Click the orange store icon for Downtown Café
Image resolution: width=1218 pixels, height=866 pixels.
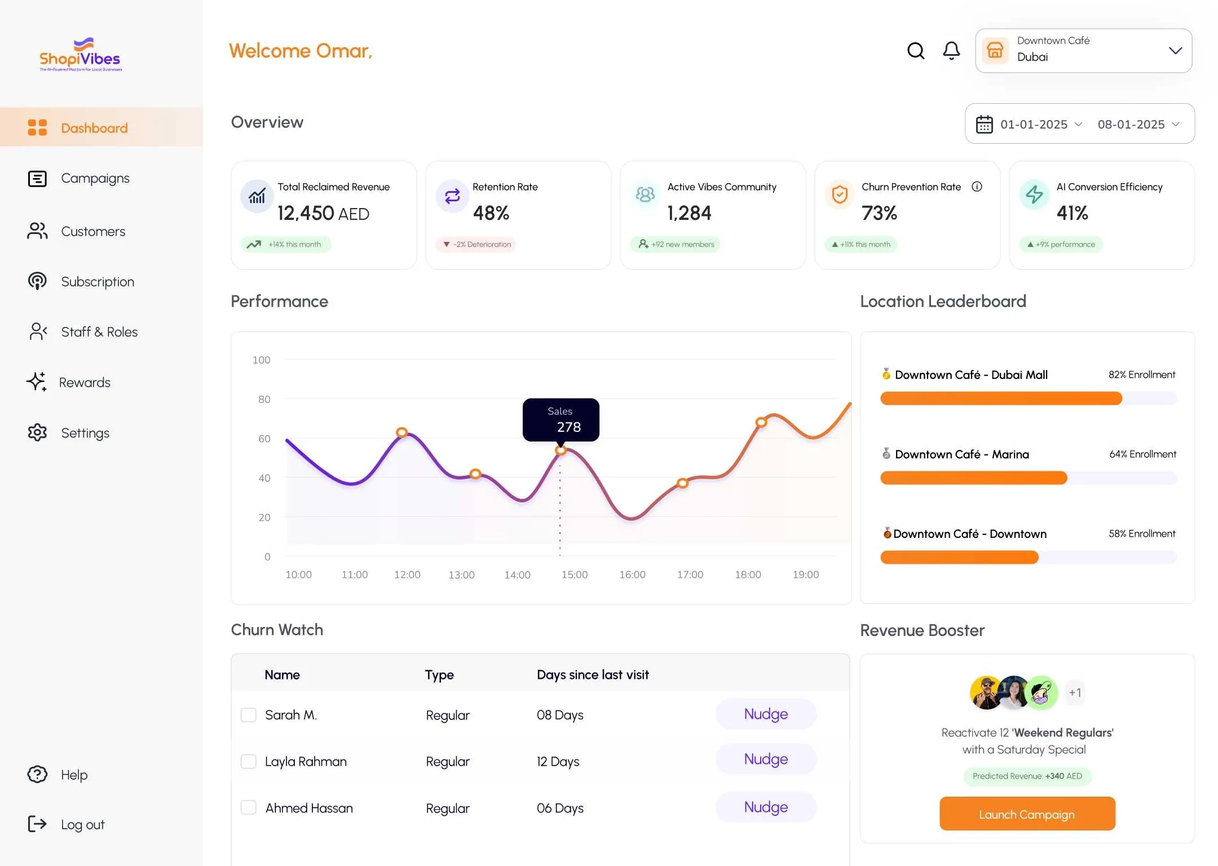[x=995, y=50]
